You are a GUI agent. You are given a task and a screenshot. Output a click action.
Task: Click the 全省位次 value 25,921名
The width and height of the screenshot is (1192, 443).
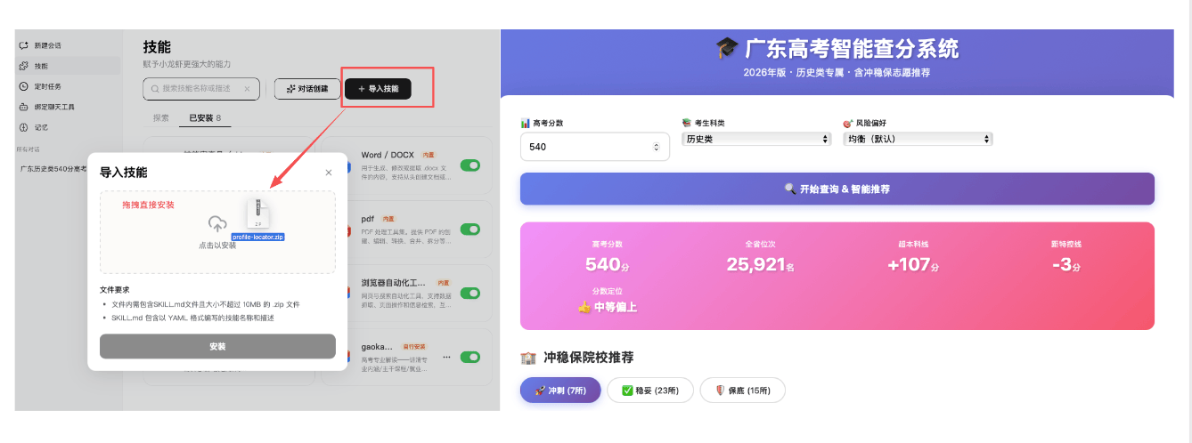pyautogui.click(x=760, y=264)
